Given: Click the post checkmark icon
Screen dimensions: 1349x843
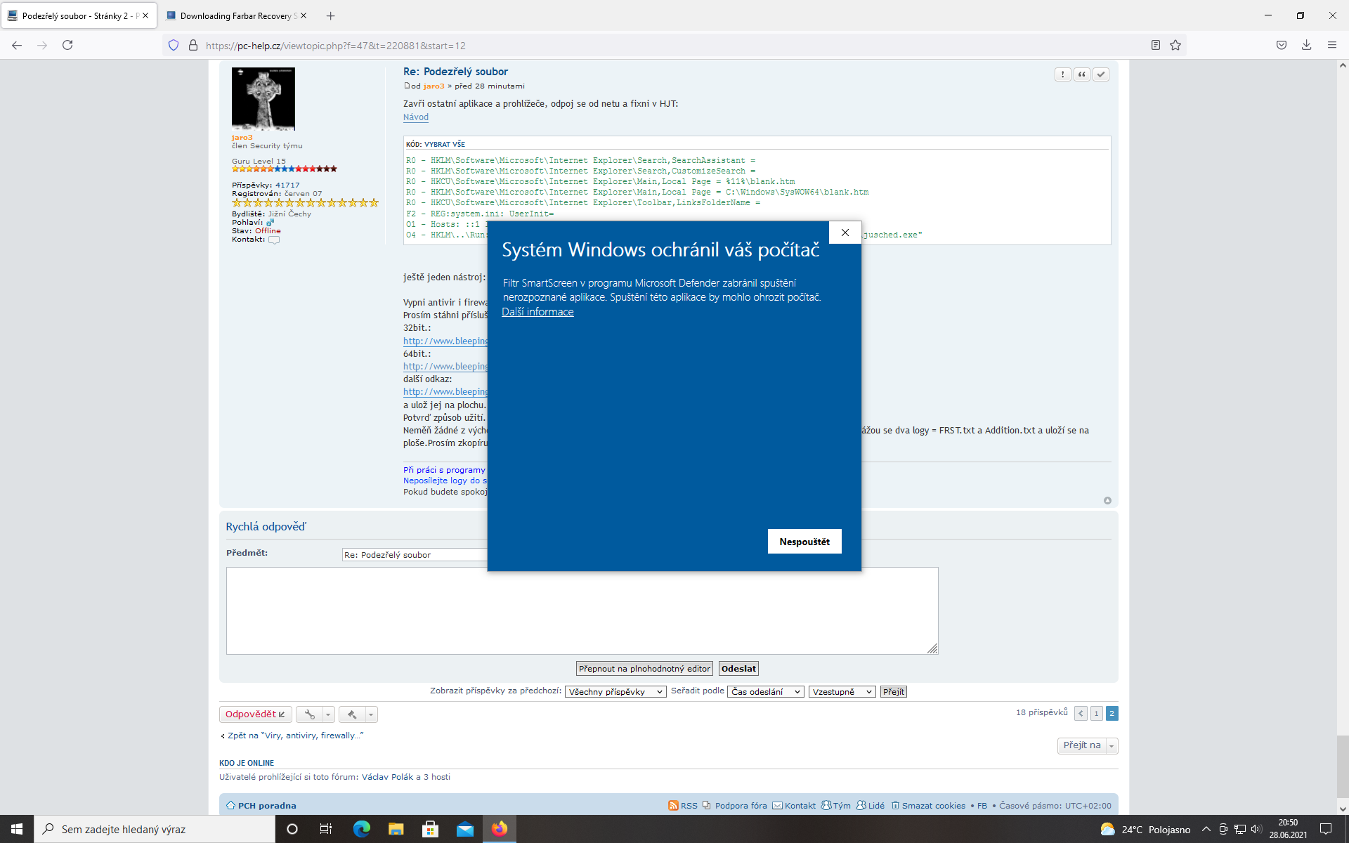Looking at the screenshot, I should (x=1101, y=74).
